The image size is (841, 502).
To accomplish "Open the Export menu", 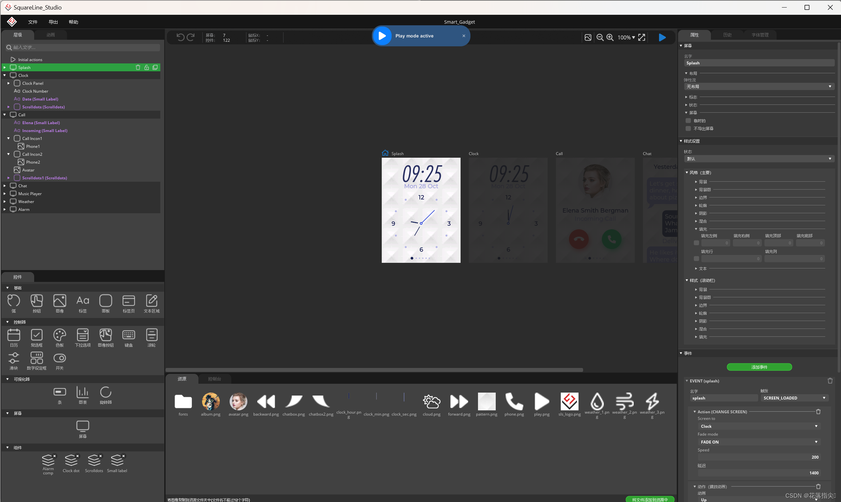I will coord(53,22).
